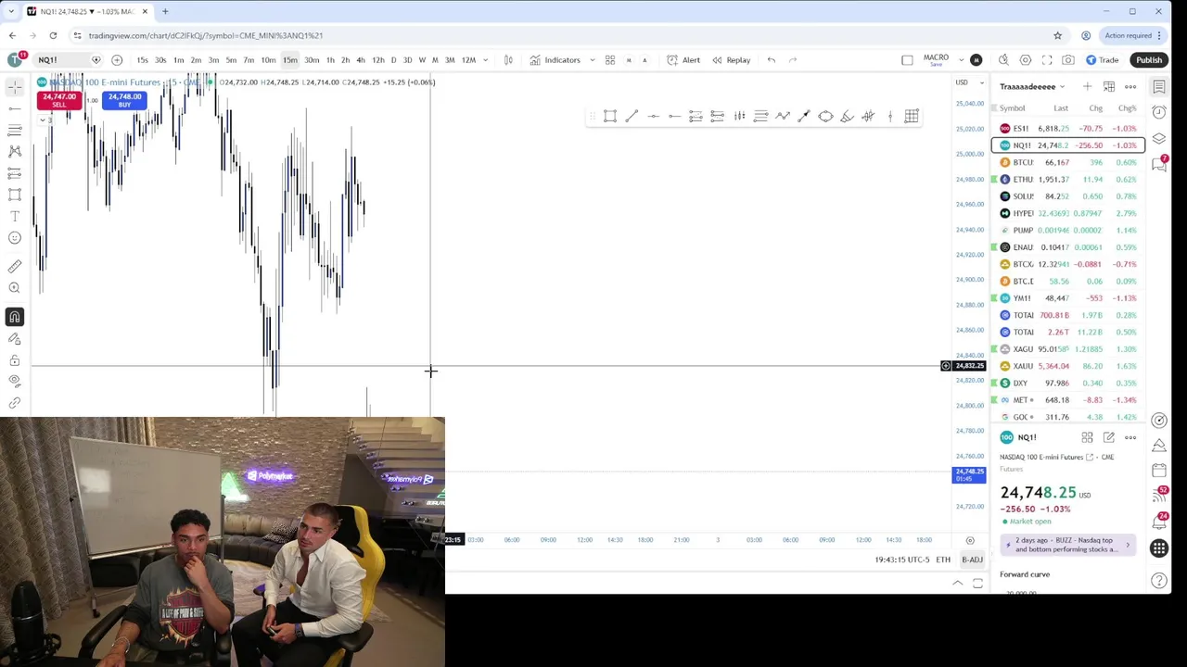Activate the zoom in tool

pos(15,288)
